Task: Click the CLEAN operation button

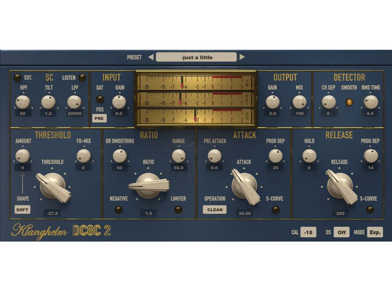Action: click(214, 210)
